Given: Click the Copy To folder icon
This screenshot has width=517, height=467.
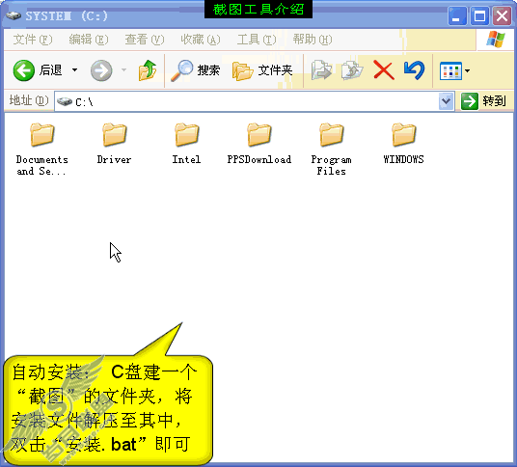Looking at the screenshot, I should click(352, 70).
